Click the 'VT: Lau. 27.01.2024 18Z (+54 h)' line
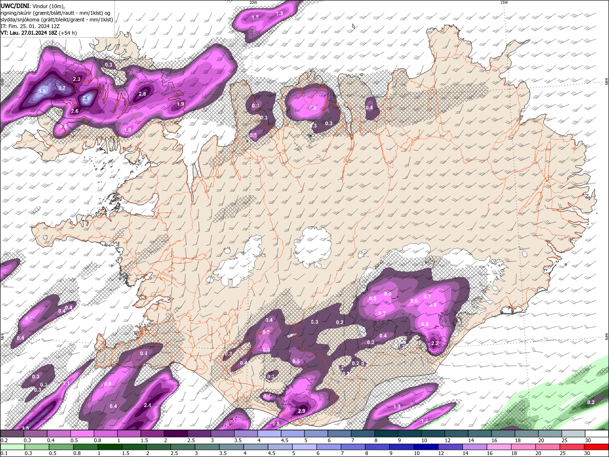609x457 pixels. 39,33
